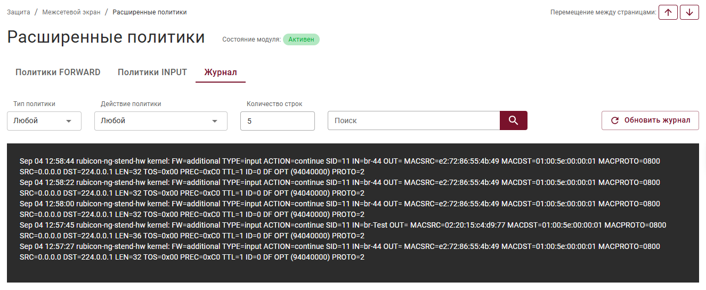This screenshot has width=706, height=290.
Task: Click into the Поиск search field
Action: tap(413, 120)
